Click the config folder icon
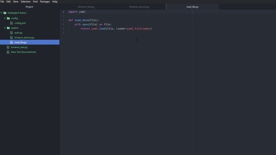This screenshot has width=276, height=155. 8,18
